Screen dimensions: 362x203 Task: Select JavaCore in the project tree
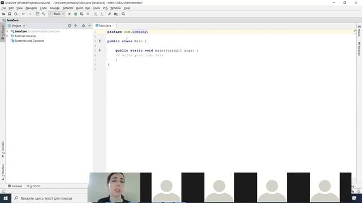point(21,32)
